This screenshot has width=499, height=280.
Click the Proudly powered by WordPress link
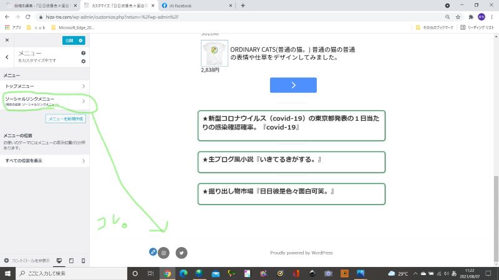click(301, 253)
